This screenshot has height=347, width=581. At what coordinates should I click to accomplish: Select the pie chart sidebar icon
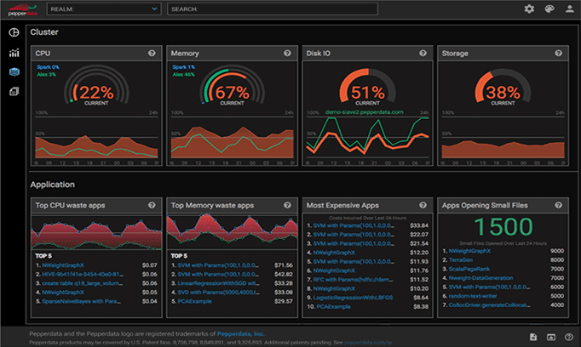(x=14, y=32)
